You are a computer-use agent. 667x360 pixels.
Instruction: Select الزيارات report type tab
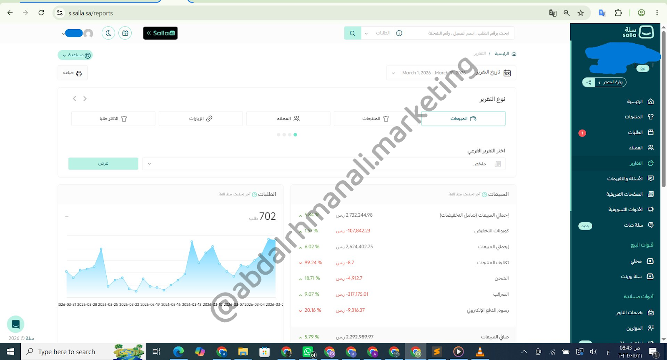(x=201, y=119)
